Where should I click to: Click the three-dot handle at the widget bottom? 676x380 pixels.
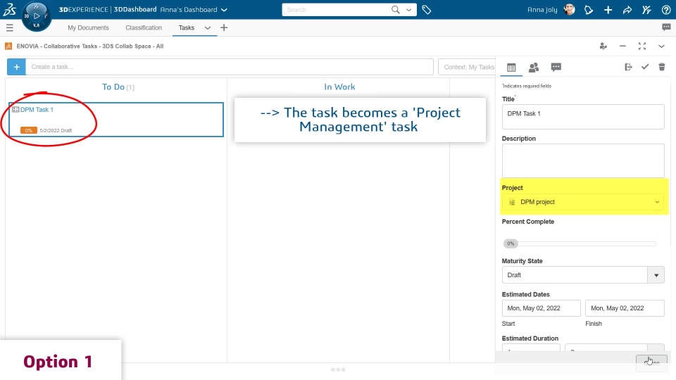pyautogui.click(x=338, y=369)
